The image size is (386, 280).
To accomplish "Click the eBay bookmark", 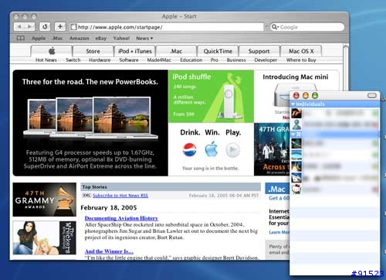I will (101, 38).
